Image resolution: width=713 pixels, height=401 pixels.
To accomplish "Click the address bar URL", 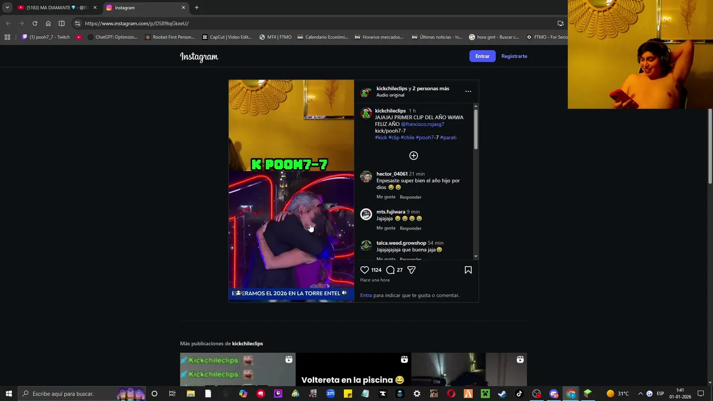I will pos(136,23).
